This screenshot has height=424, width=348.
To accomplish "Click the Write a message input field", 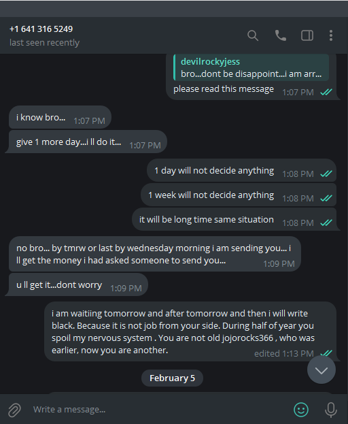I will (x=159, y=410).
